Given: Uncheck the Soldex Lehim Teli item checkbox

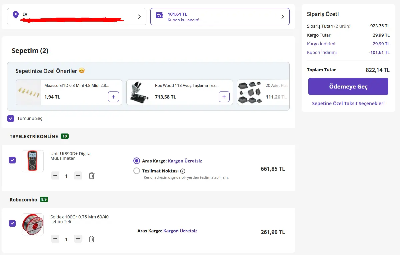Looking at the screenshot, I should 12,223.
